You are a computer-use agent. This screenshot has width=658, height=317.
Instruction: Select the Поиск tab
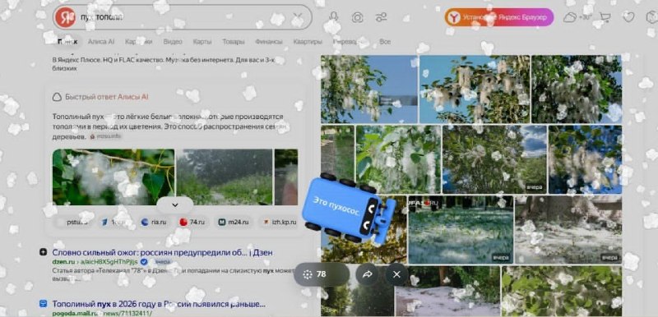click(x=67, y=41)
